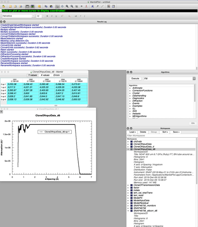198x227 pixels.
Task: Click the copy selection toolbar icon
Action: 46,6
